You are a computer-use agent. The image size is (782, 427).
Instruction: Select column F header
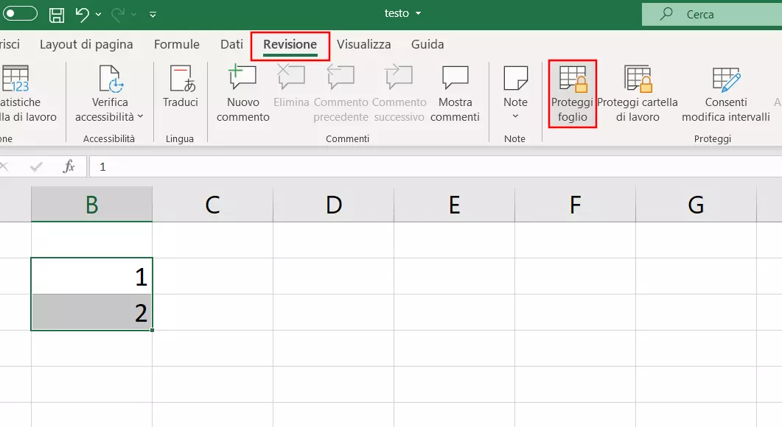point(575,204)
